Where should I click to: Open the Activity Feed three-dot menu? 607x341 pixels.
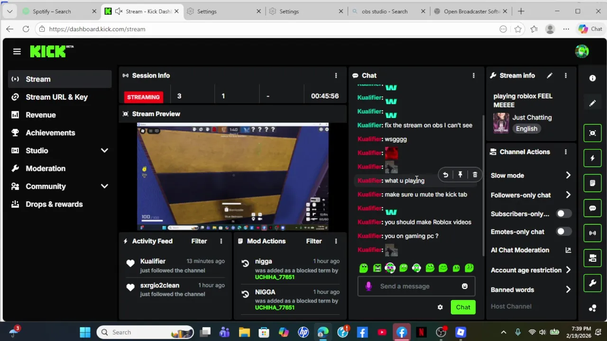221,241
